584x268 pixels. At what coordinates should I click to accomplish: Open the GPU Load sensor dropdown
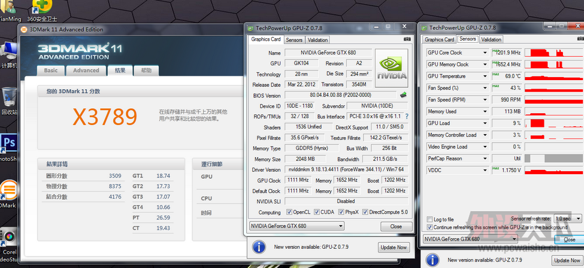tap(485, 123)
